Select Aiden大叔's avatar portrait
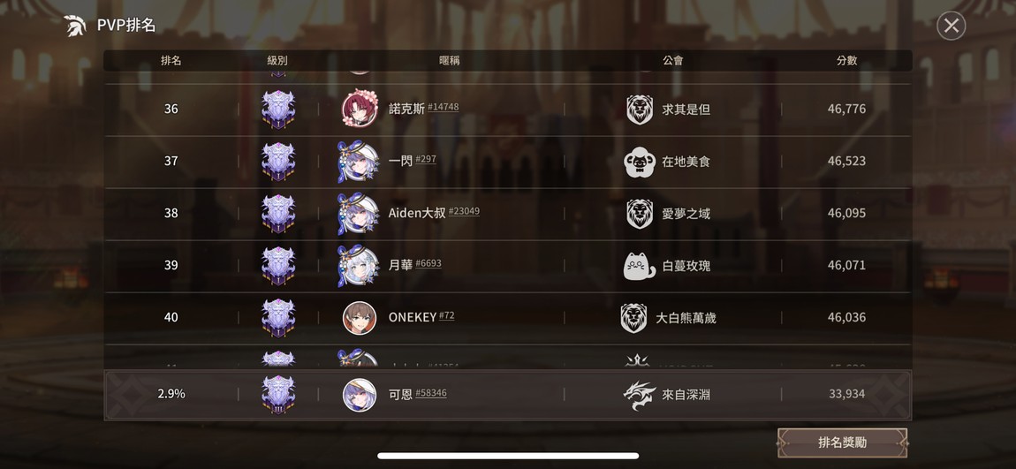 click(358, 213)
